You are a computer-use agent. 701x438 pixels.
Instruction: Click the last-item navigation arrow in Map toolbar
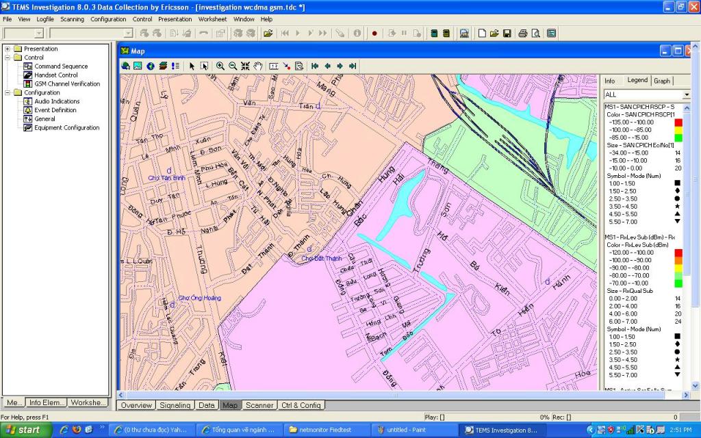pos(353,66)
